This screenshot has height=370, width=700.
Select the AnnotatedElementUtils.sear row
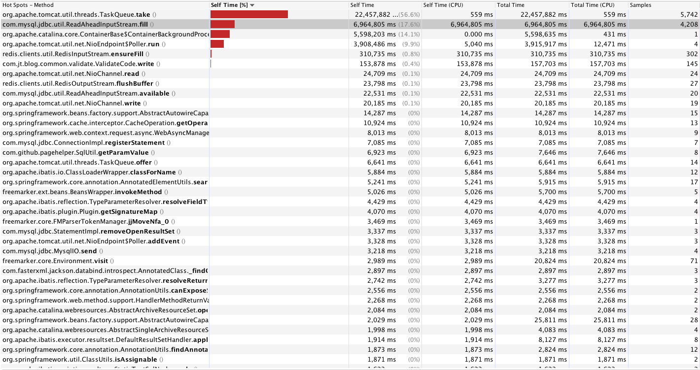click(x=350, y=182)
